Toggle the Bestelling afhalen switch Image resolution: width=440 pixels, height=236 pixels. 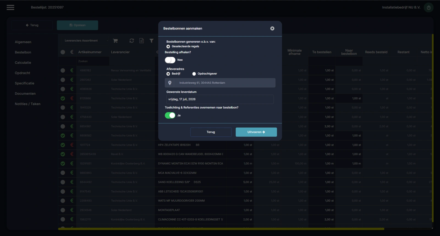(170, 60)
